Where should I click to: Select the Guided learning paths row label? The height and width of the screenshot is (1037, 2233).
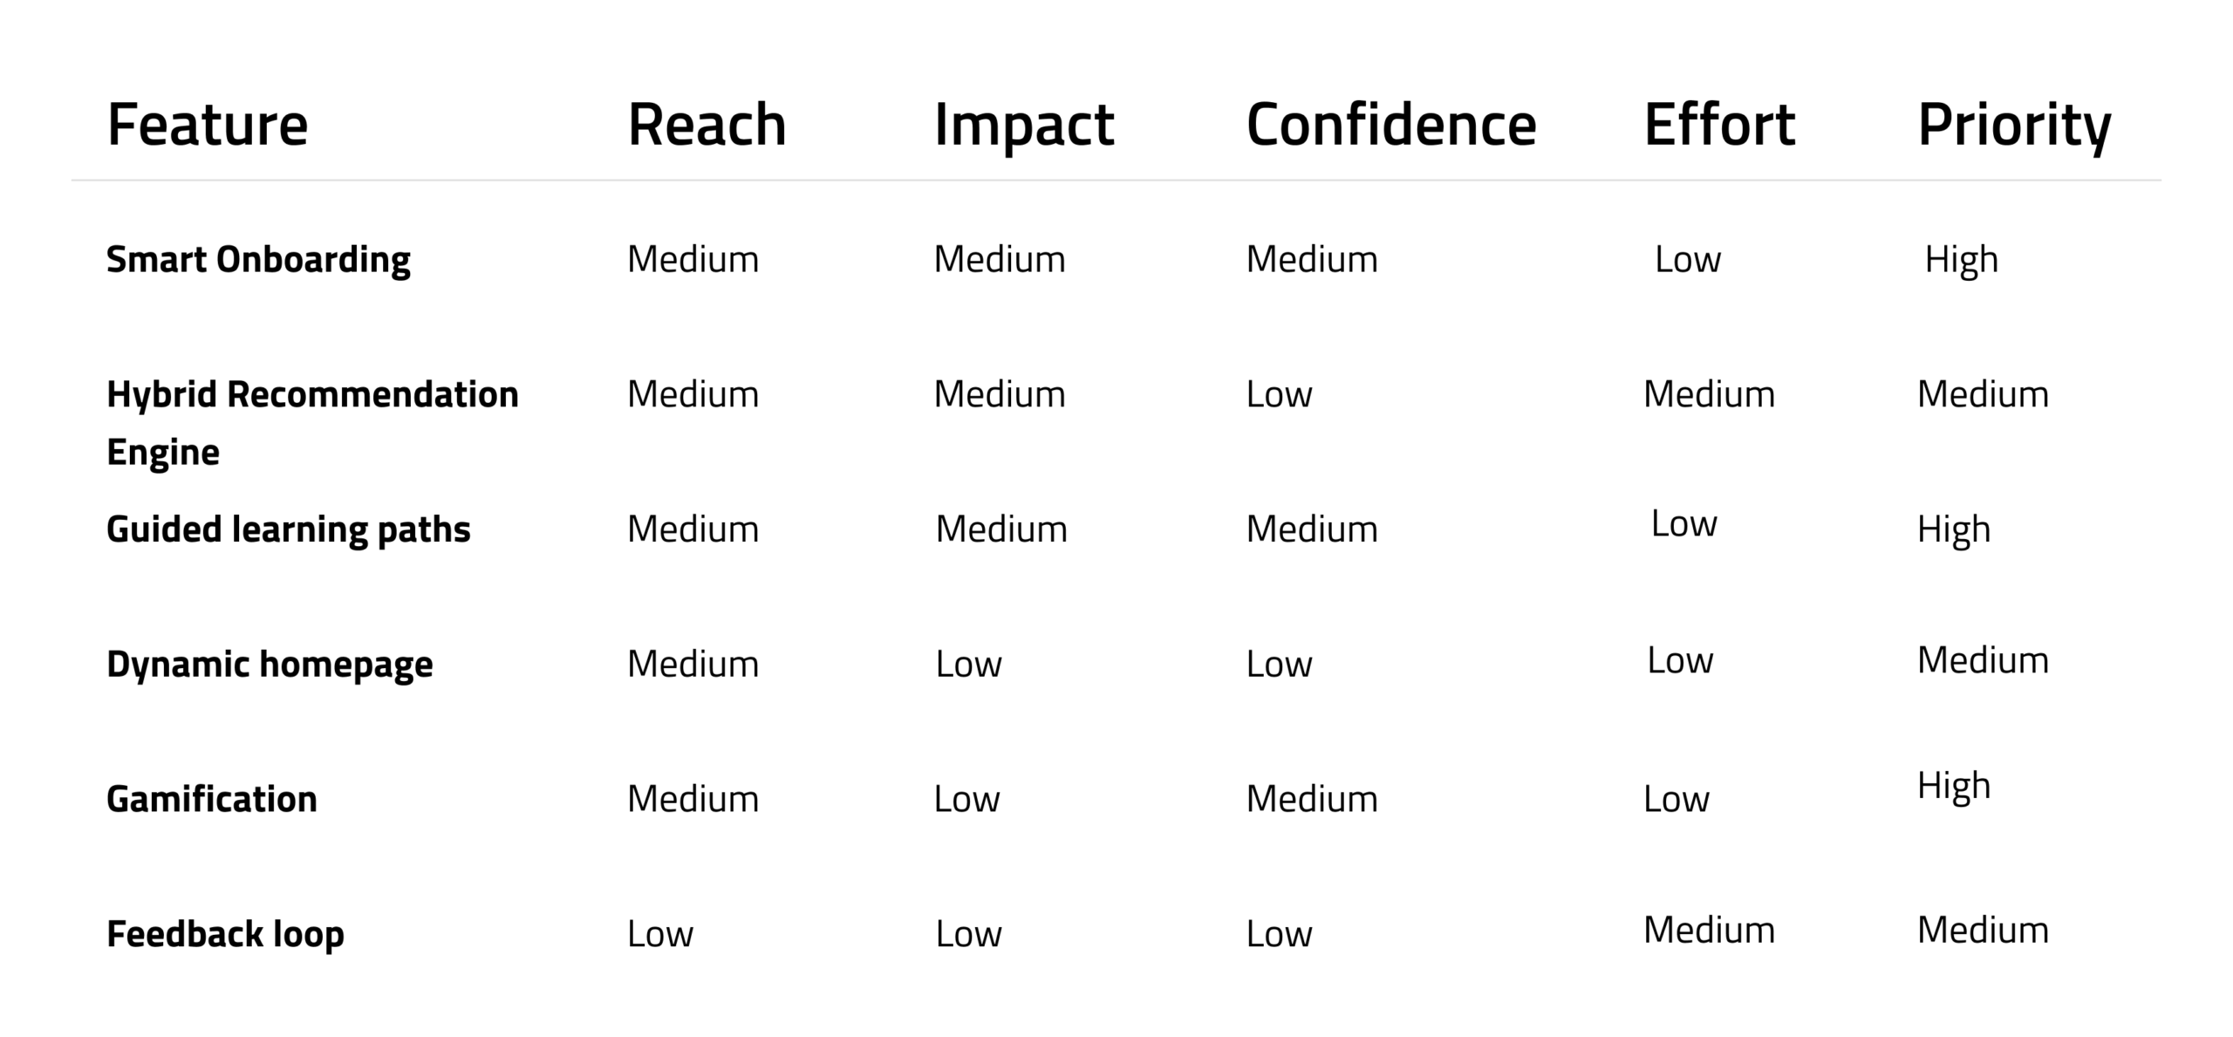click(288, 529)
